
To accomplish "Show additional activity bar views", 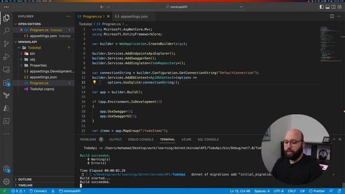I will click(6, 134).
